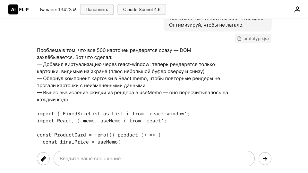This screenshot has height=173, width=308.
Task: Send message with the arrow button
Action: [265, 159]
